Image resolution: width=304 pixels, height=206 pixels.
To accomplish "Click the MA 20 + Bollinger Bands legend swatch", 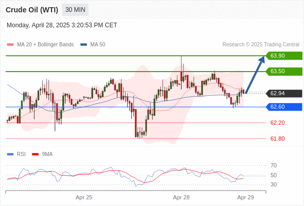I will pos(10,45).
